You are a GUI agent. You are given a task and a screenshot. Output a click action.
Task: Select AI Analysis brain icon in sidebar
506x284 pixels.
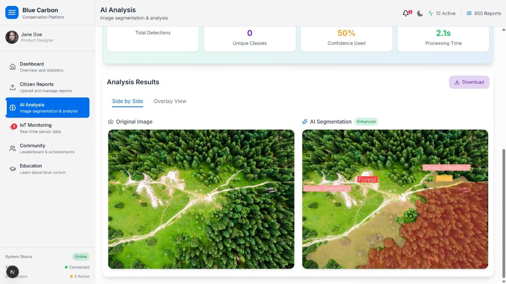[13, 108]
